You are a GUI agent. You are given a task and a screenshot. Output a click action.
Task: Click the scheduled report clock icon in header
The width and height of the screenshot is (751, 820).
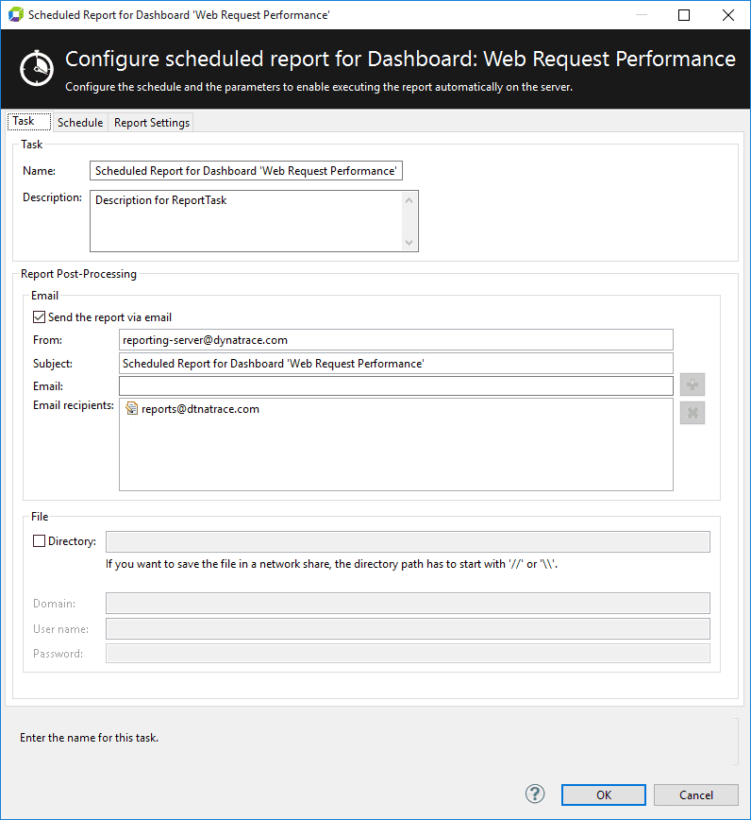[37, 69]
